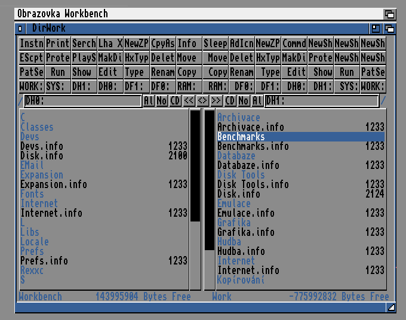
Task: Click the << copy path left button
Action: (x=189, y=101)
